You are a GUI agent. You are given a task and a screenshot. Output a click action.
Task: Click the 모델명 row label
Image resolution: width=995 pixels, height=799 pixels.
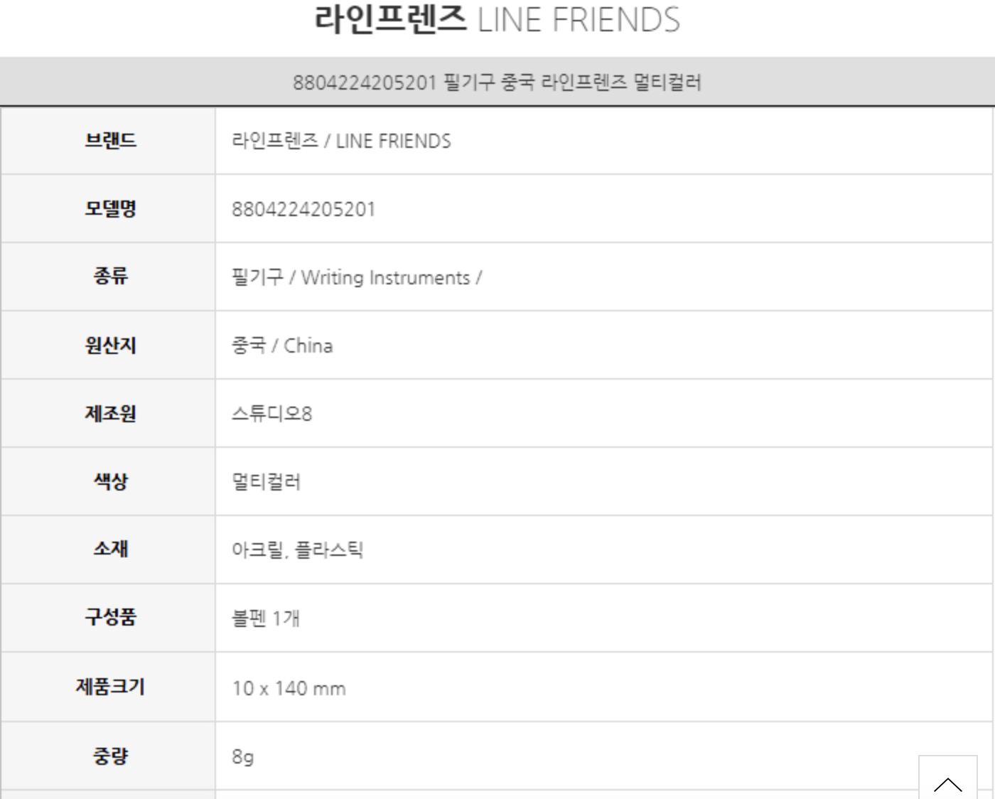pos(110,208)
